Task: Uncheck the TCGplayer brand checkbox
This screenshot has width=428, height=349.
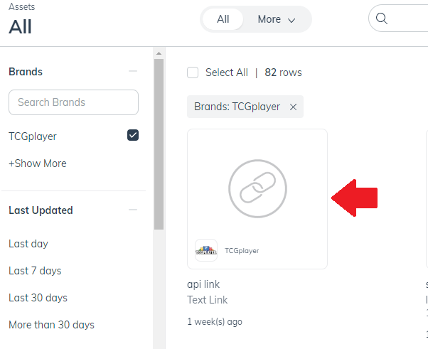Action: pyautogui.click(x=133, y=135)
